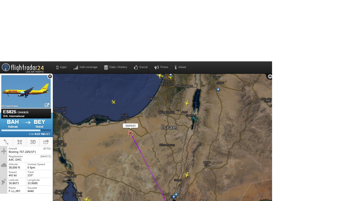Toggle flight route display icon
The image size is (357, 201).
6,142
